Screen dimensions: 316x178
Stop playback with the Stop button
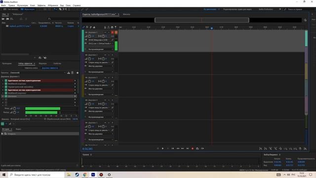158,148
